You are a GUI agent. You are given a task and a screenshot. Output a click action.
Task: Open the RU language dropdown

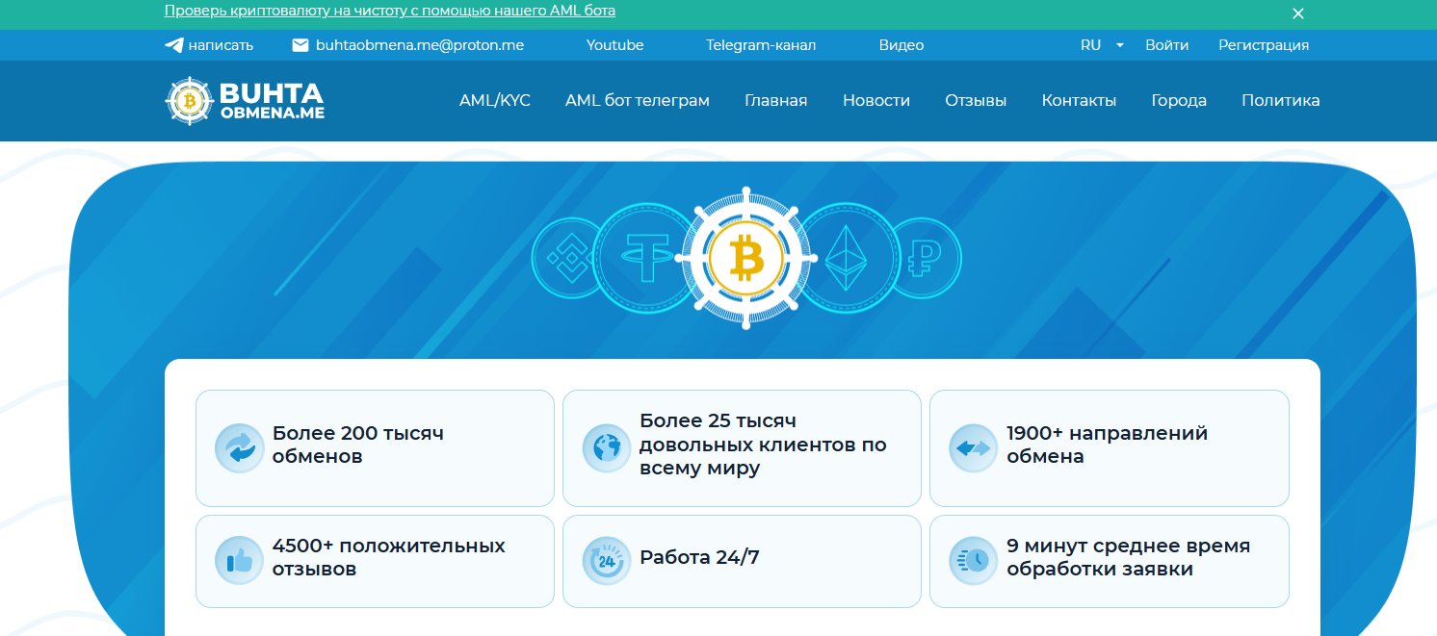tap(1102, 45)
